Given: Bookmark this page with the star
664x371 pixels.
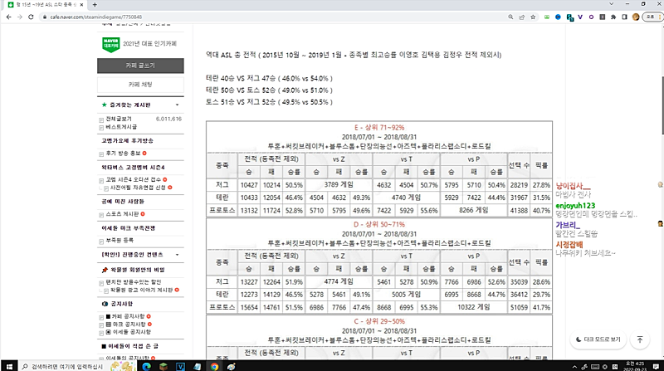Looking at the screenshot, I should 533,17.
